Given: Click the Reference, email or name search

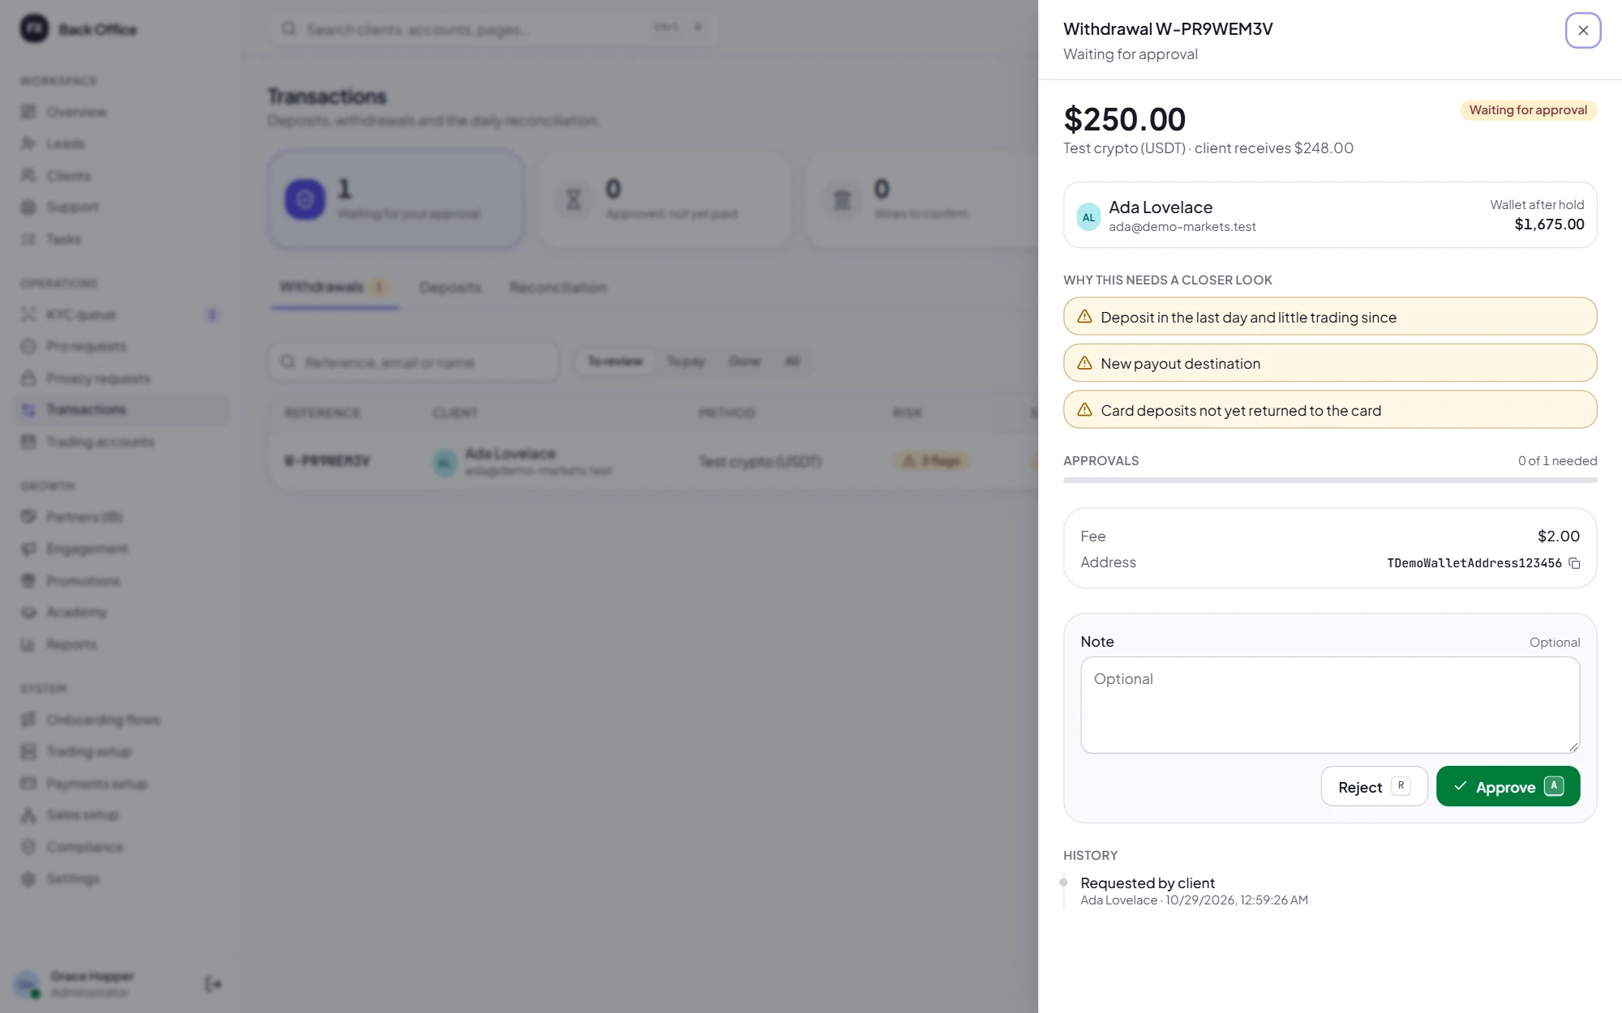Looking at the screenshot, I should pyautogui.click(x=414, y=362).
